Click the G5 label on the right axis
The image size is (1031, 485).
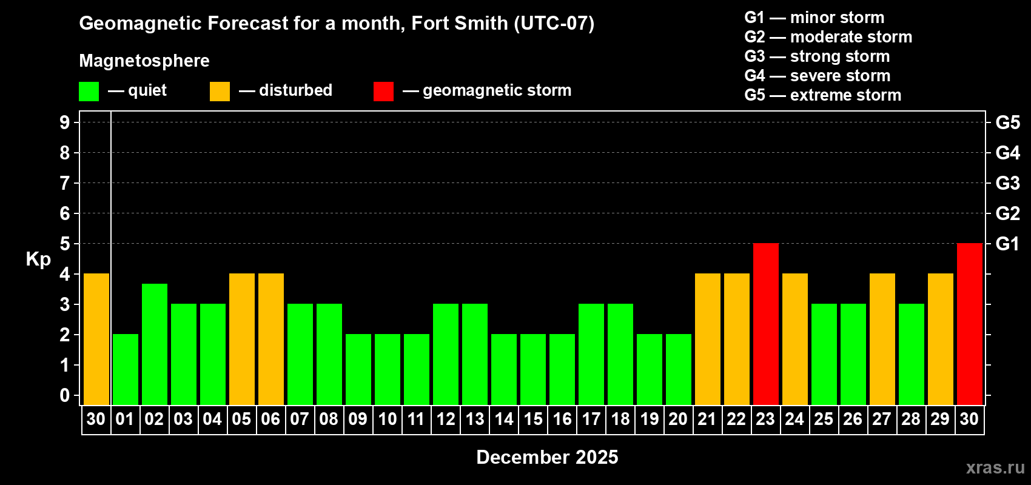coord(1007,122)
